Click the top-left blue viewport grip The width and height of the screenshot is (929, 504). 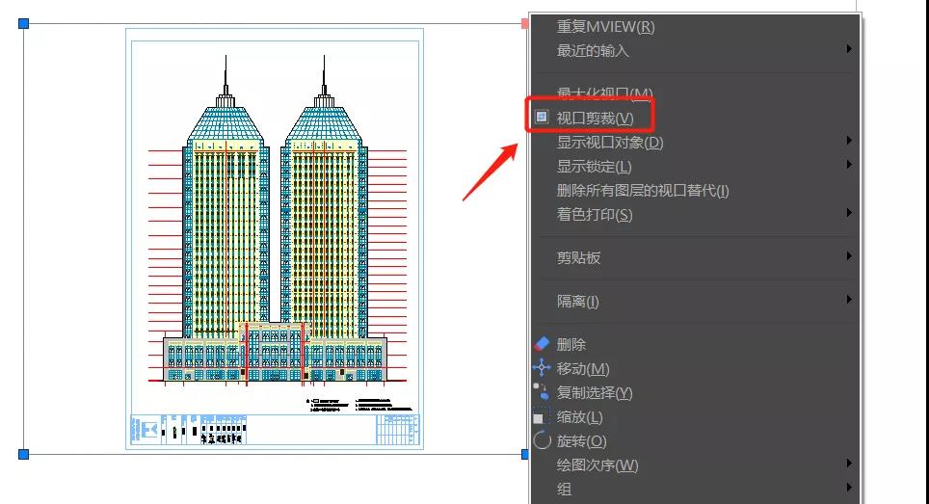pos(23,23)
